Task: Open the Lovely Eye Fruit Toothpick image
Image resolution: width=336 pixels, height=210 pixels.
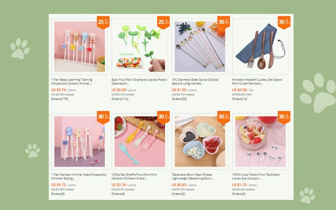Action: pyautogui.click(x=260, y=142)
